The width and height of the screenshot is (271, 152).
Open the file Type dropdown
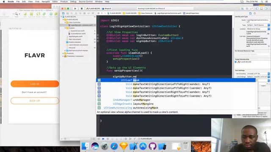[x=258, y=25]
